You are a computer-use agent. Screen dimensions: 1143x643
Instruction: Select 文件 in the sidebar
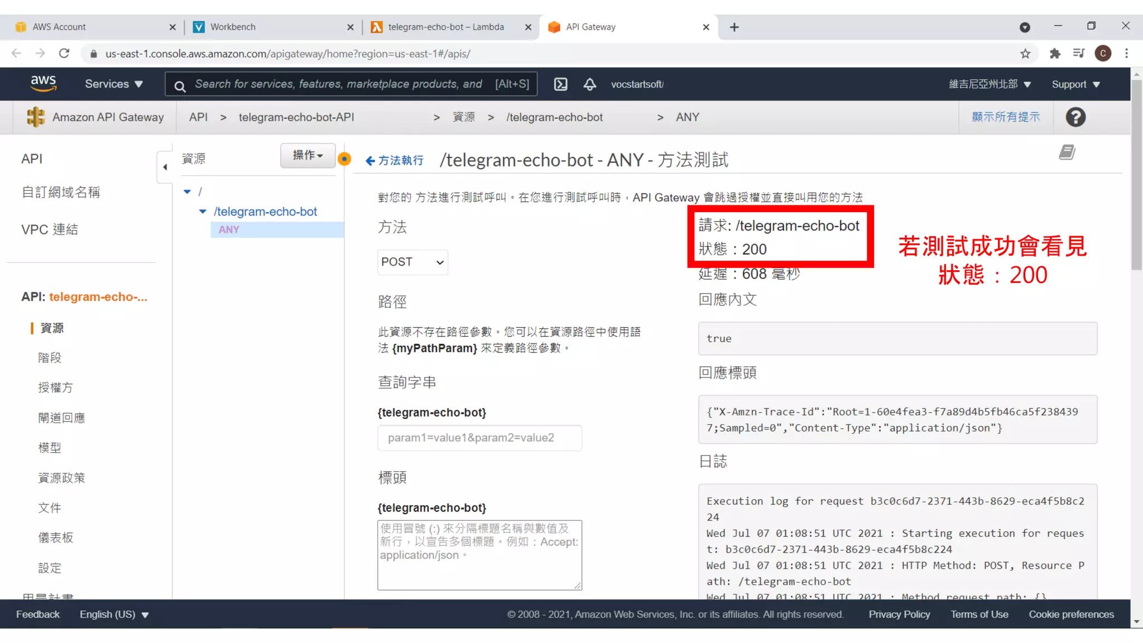[50, 508]
